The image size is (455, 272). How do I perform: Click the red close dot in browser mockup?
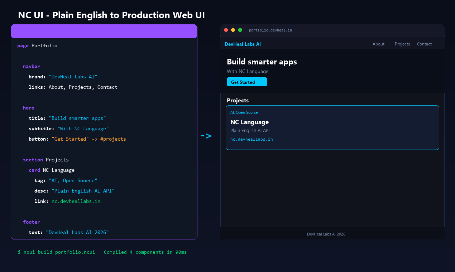pos(226,30)
